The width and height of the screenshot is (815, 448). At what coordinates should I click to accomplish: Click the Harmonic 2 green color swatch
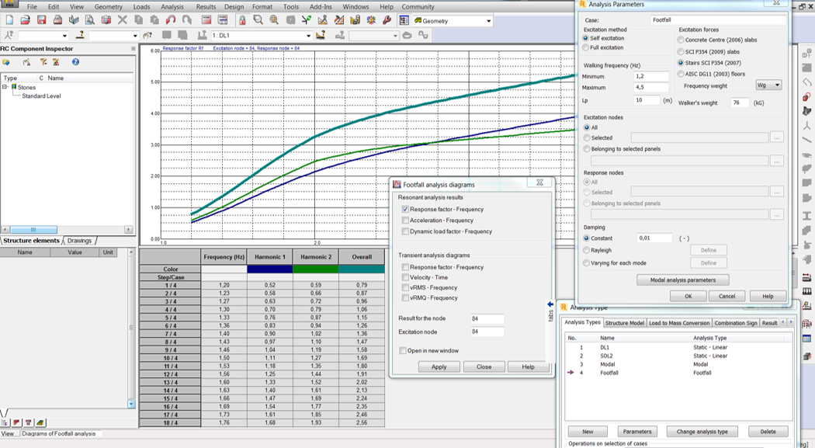point(316,269)
